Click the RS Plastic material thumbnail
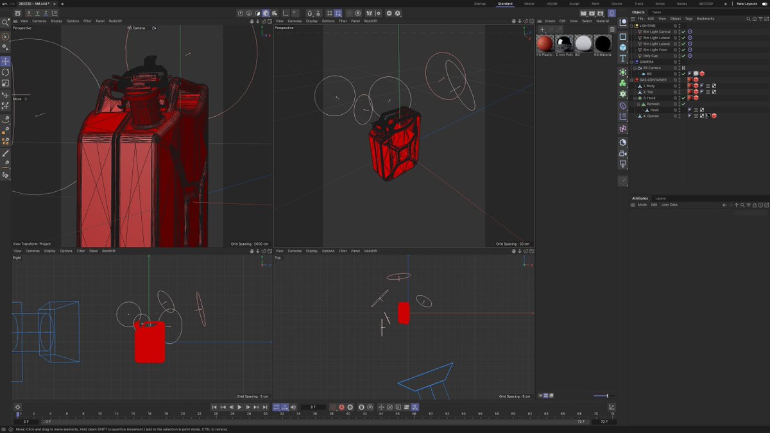770x433 pixels. [545, 44]
